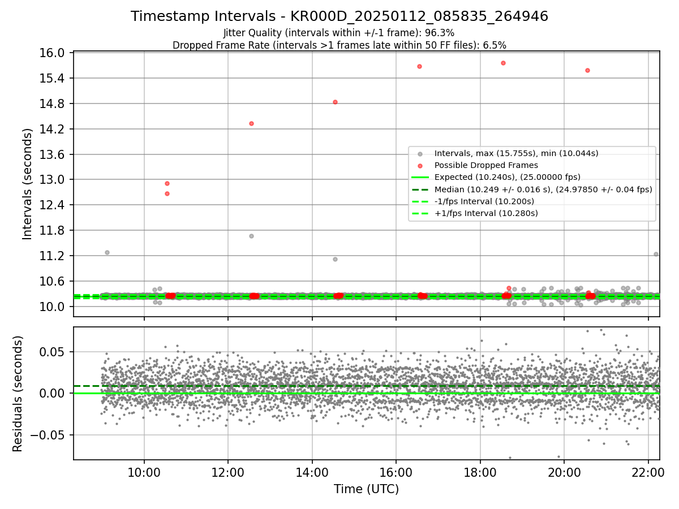Click the red marker beside 'Possible Dropped Frames' in legend
This screenshot has width=679, height=509.
click(x=420, y=166)
